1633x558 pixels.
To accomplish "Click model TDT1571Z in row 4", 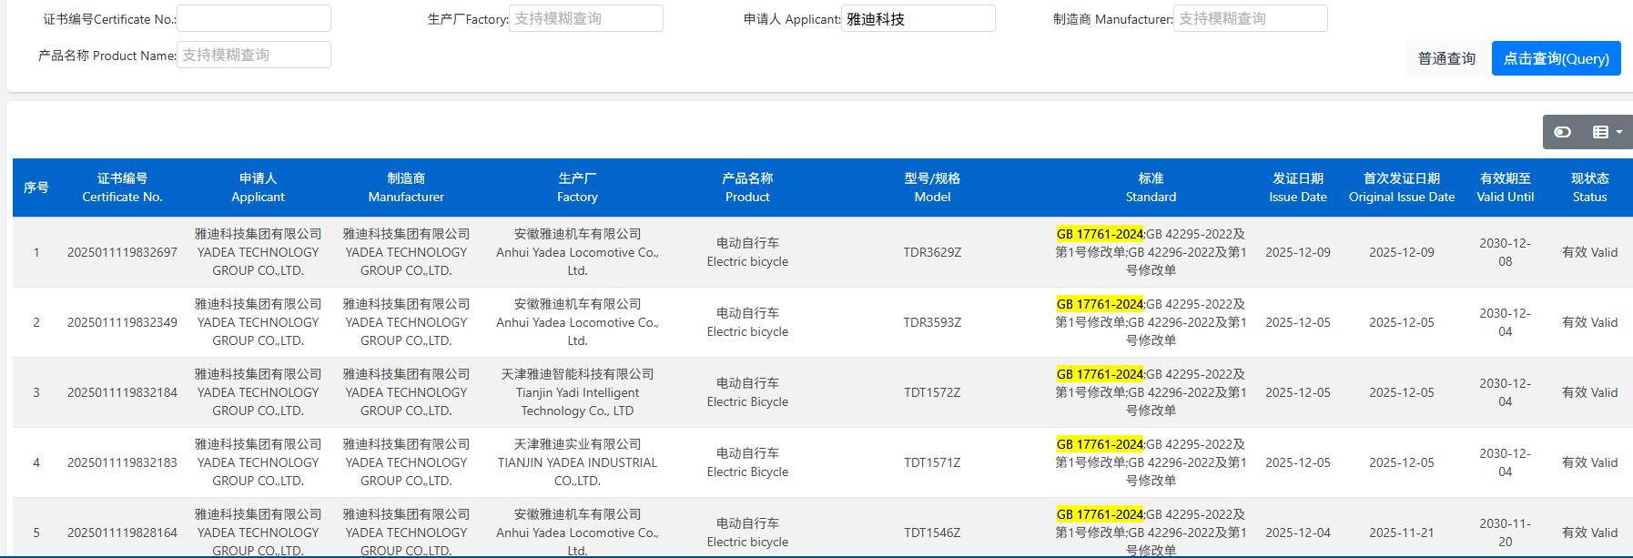I will point(932,462).
